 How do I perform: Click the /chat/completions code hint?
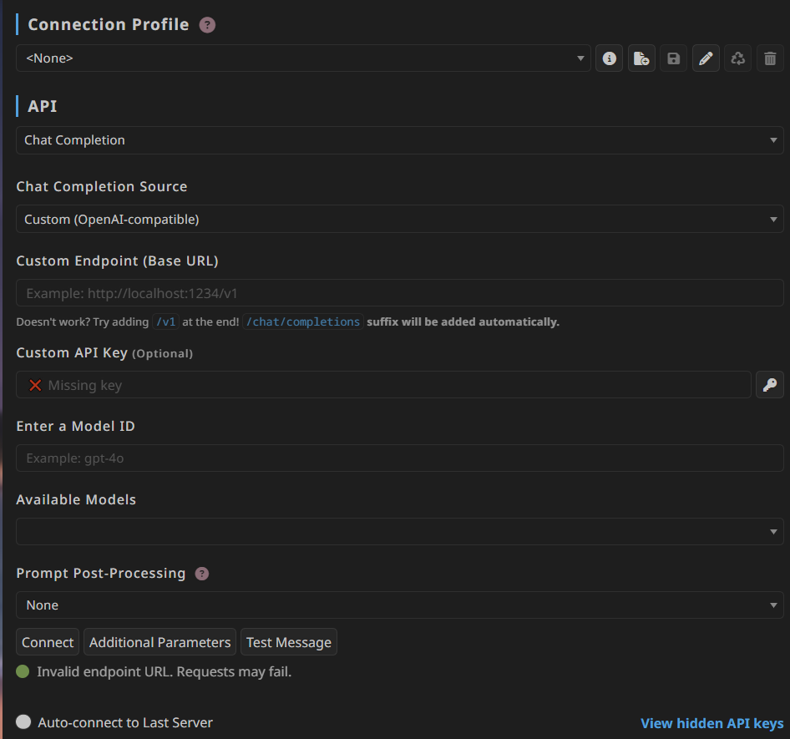click(x=303, y=321)
